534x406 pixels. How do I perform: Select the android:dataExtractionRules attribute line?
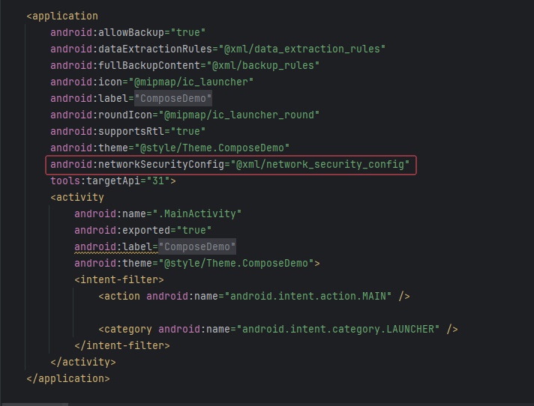coord(218,49)
